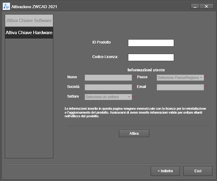Viewport: 217px width, 181px height.
Task: Minimize the Attivazione ZWCAD 2021 window
Action: (x=195, y=6)
